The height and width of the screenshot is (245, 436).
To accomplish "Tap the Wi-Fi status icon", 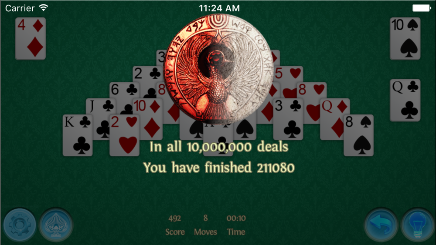I will (x=43, y=8).
